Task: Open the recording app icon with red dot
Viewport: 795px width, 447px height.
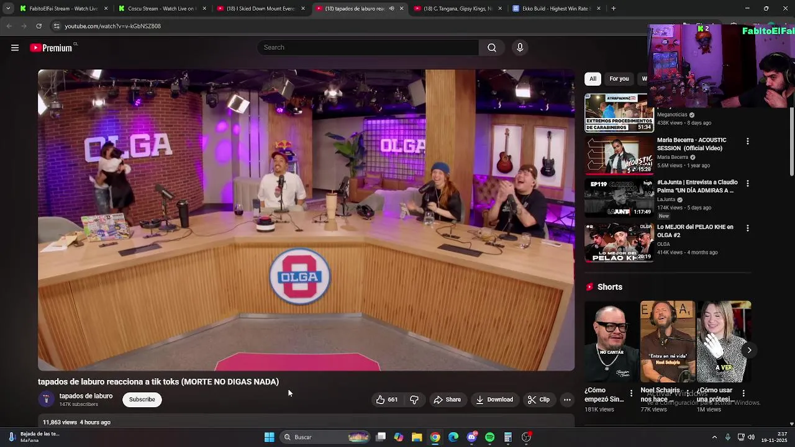Action: click(x=527, y=437)
